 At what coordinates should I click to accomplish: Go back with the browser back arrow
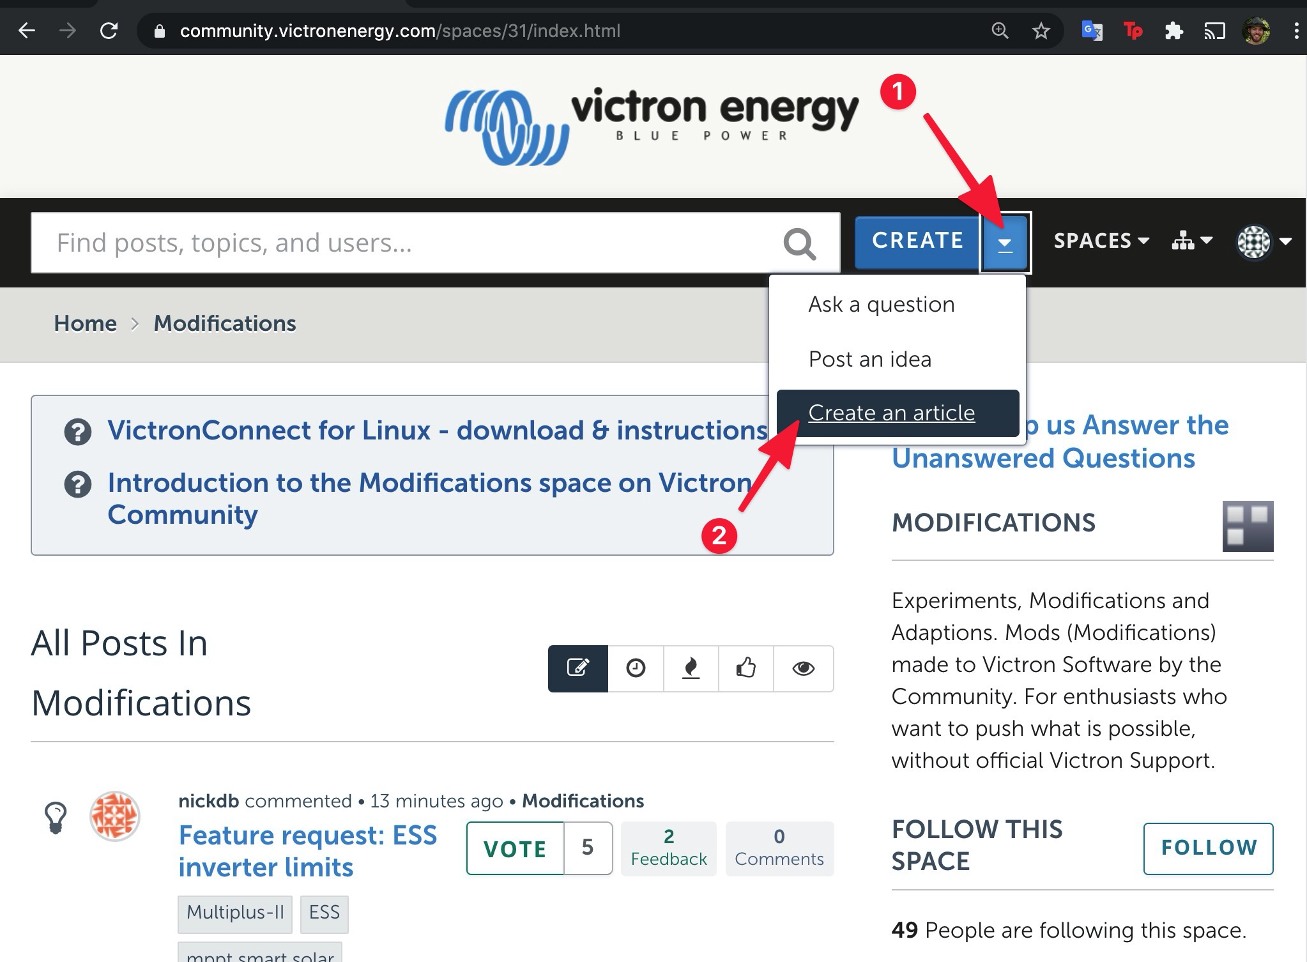[26, 31]
